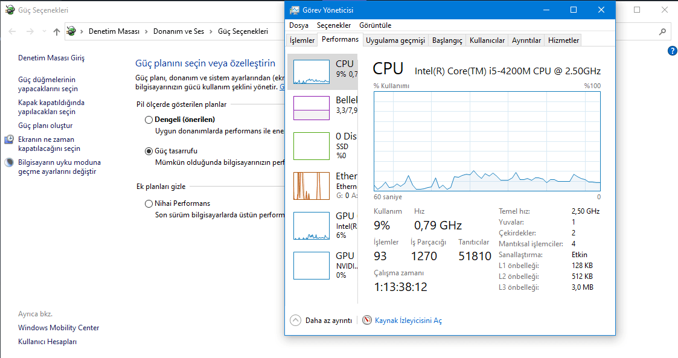Click the Power Options window title icon
This screenshot has height=358, width=678.
point(10,10)
